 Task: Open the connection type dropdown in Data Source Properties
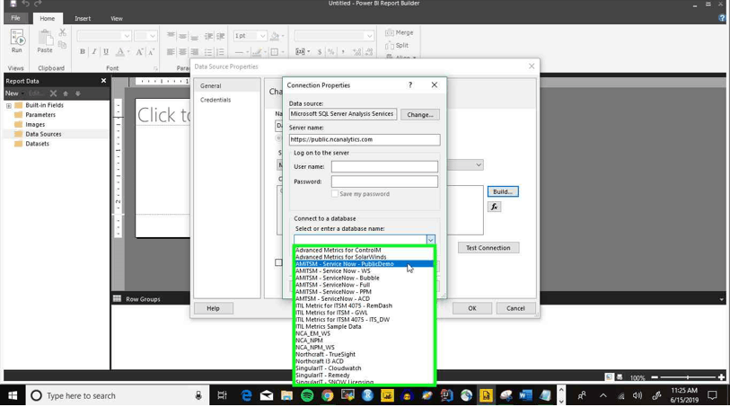pyautogui.click(x=478, y=164)
